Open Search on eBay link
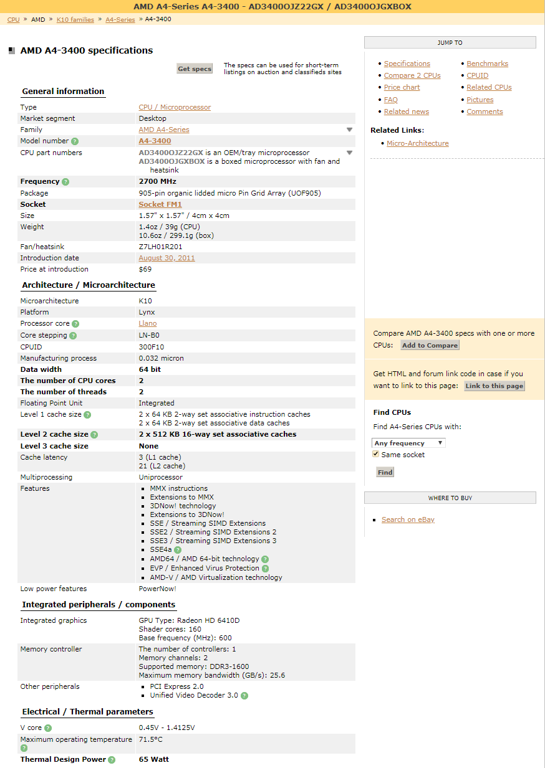The image size is (545, 768). coord(408,519)
